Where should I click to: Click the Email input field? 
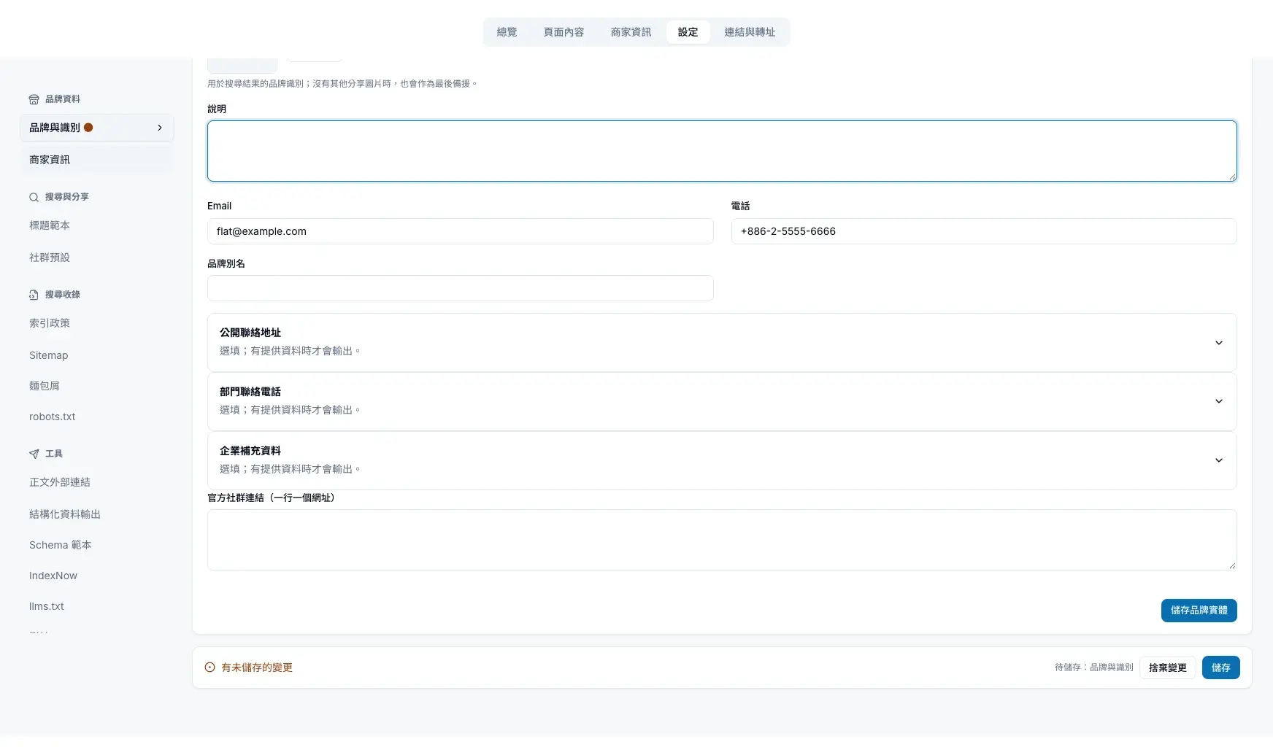[x=460, y=231]
